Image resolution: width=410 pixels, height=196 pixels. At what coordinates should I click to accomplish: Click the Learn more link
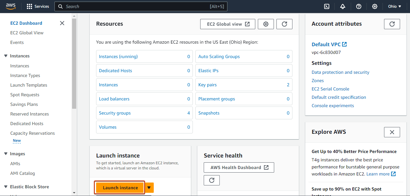378,174
